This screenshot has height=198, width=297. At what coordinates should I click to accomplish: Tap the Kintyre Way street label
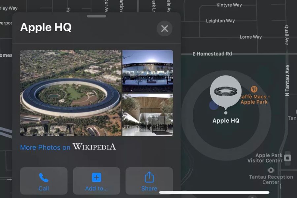pyautogui.click(x=229, y=5)
